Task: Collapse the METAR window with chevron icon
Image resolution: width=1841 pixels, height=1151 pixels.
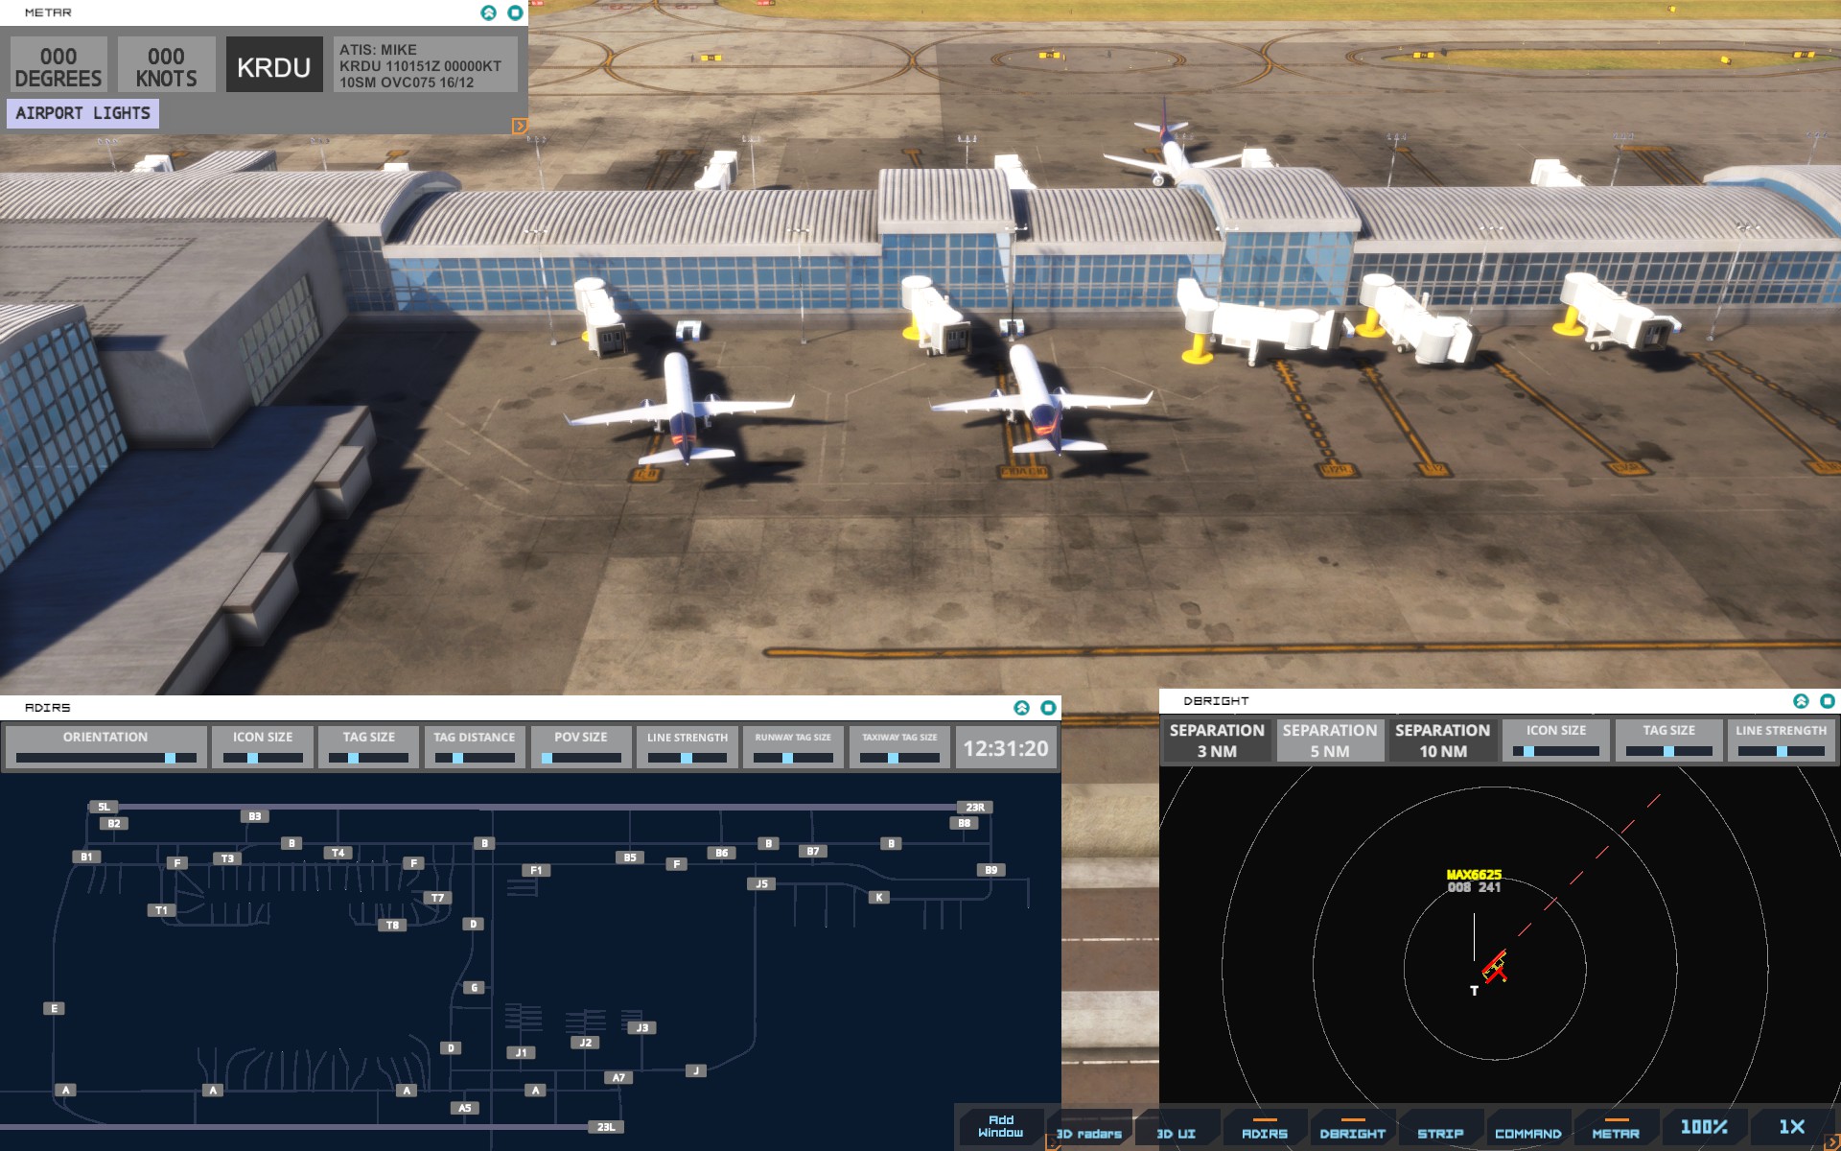Action: 489,12
